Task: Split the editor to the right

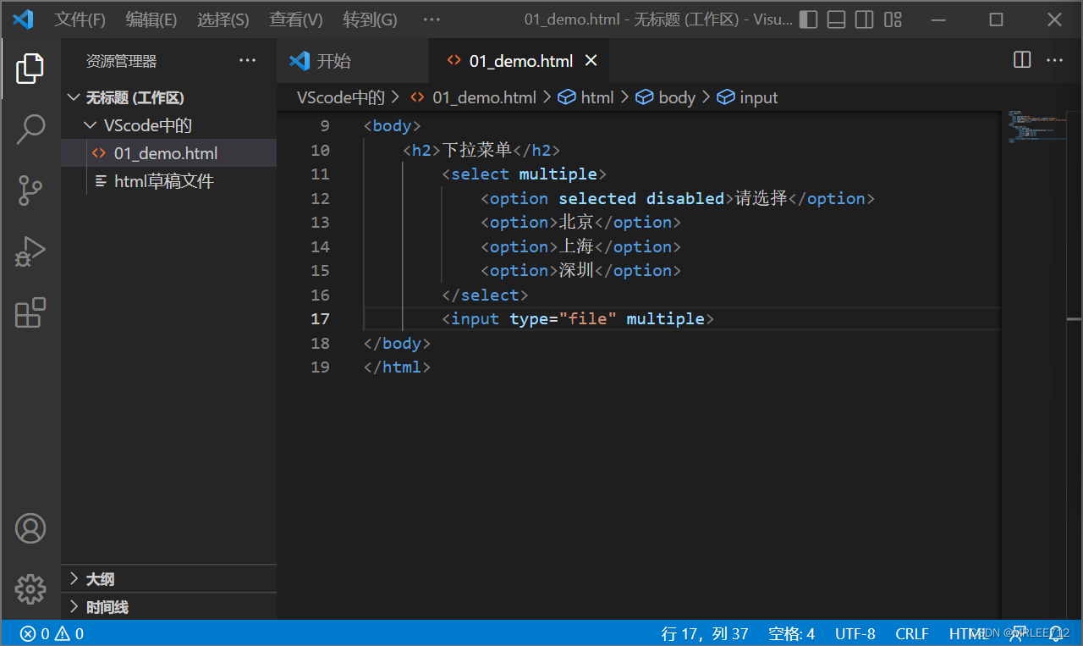Action: point(1022,60)
